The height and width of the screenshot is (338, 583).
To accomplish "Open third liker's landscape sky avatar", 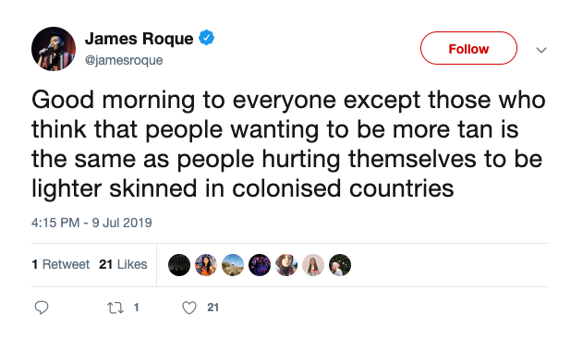I will (x=233, y=265).
